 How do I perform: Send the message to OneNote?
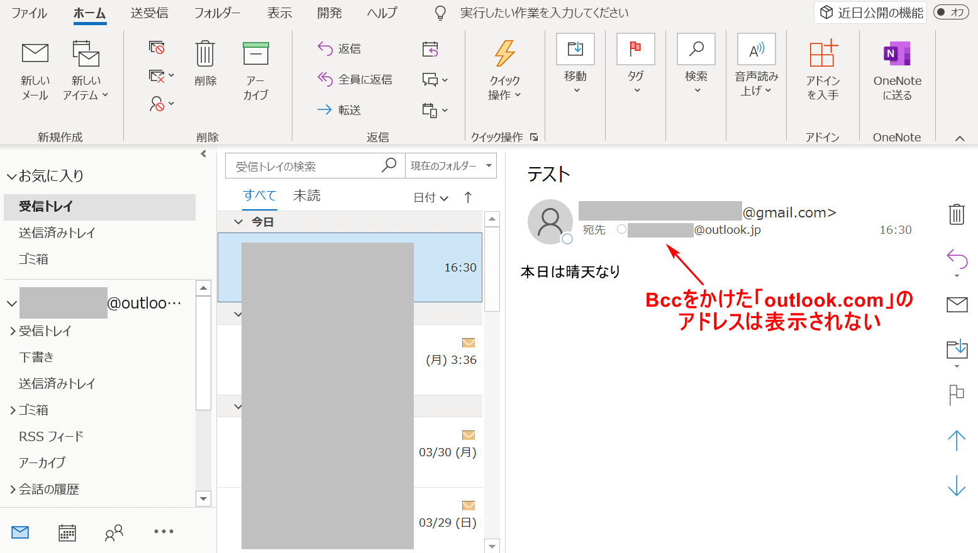pos(897,70)
